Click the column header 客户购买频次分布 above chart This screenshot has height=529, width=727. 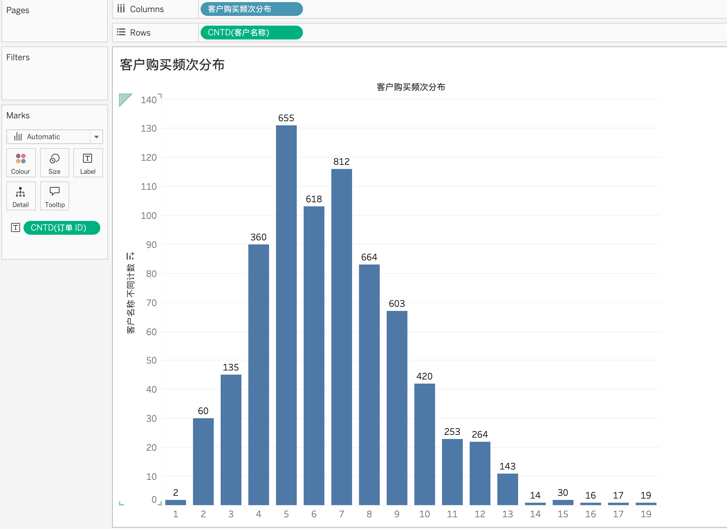coord(411,87)
